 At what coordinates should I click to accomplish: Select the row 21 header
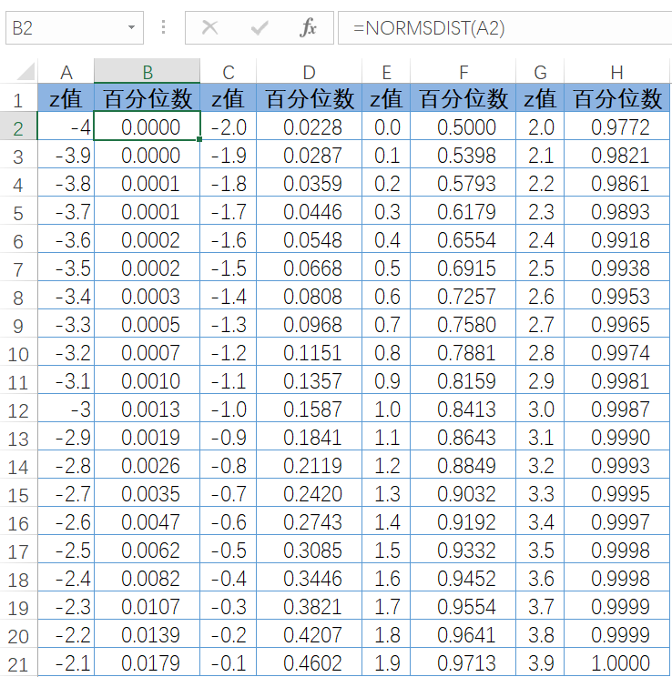point(18,663)
